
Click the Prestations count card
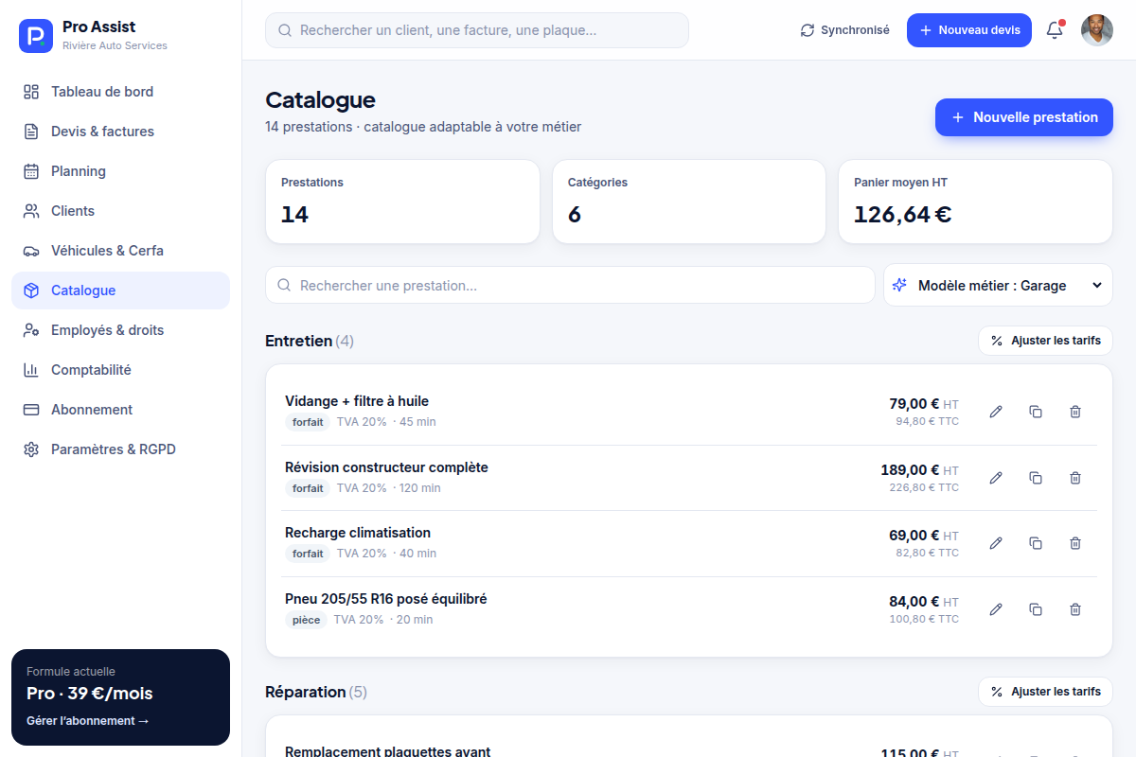[402, 202]
